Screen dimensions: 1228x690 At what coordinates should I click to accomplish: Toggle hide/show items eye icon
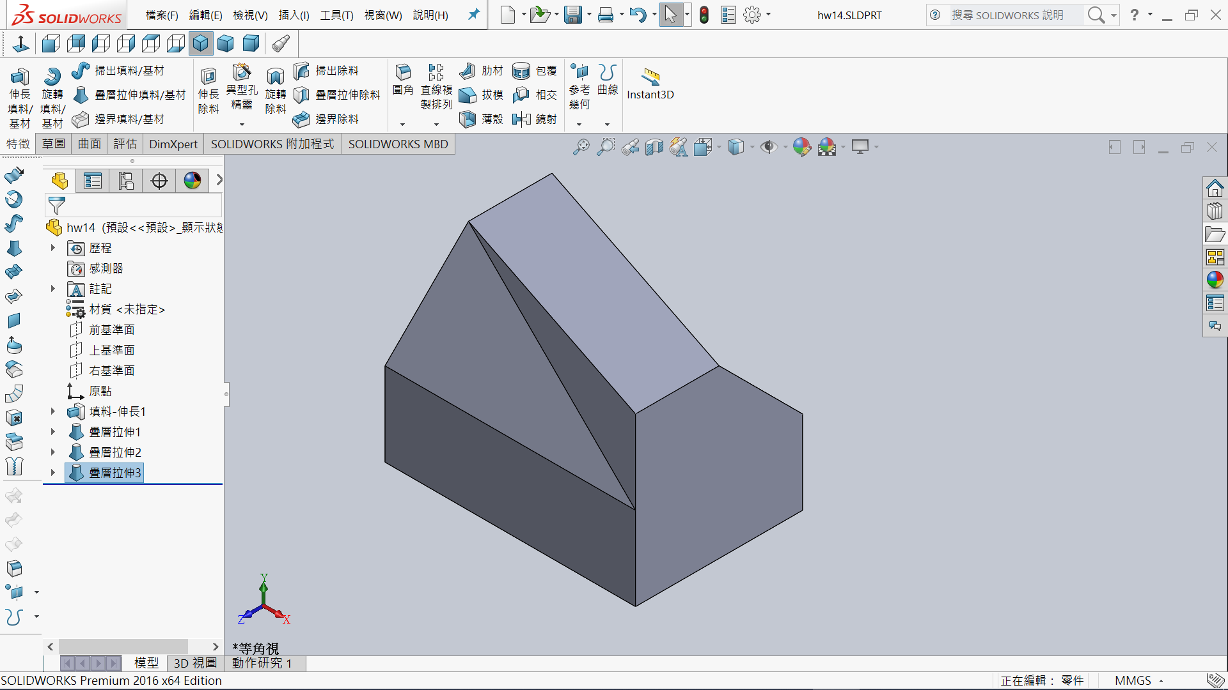768,147
